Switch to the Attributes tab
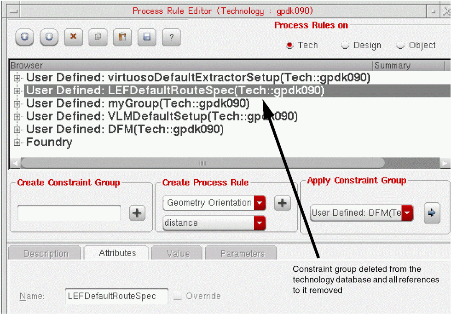This screenshot has height=314, width=451. click(x=117, y=253)
